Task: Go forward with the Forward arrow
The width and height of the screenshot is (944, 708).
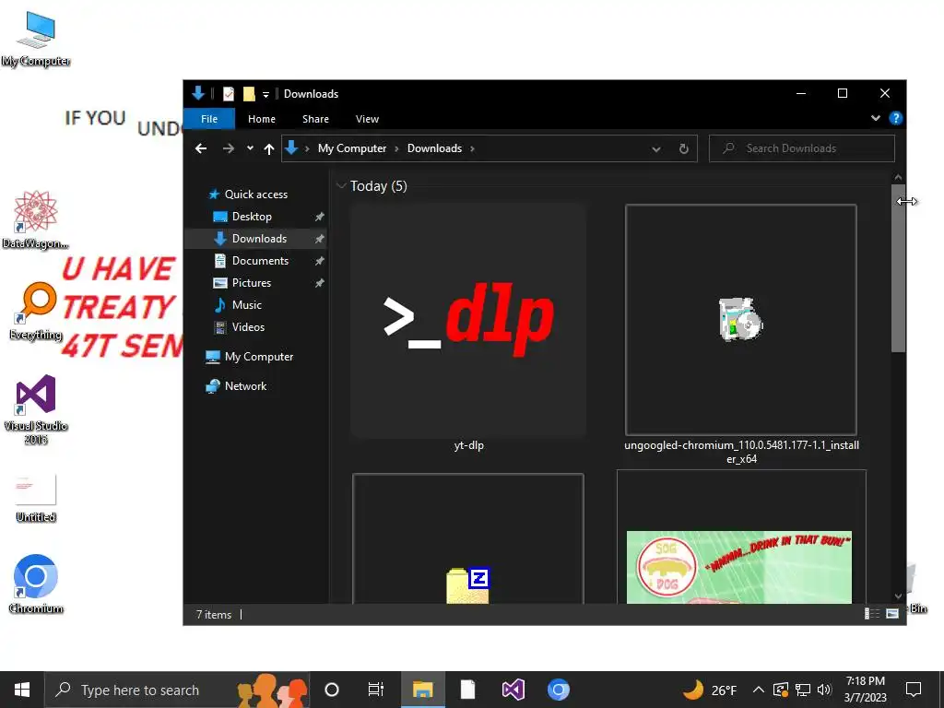Action: coord(229,148)
